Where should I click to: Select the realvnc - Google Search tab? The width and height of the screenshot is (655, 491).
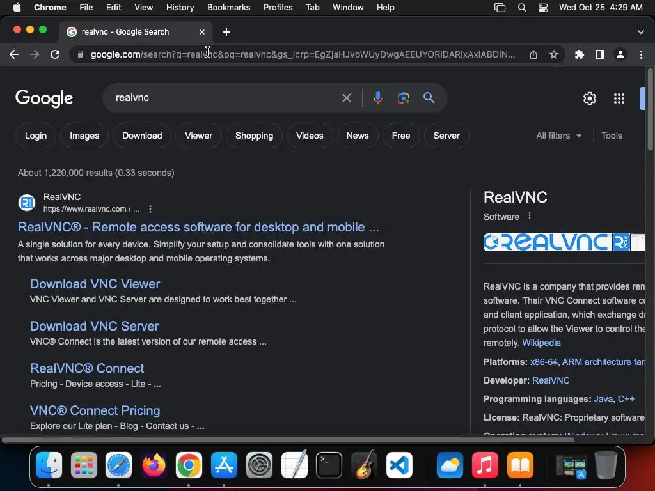136,32
